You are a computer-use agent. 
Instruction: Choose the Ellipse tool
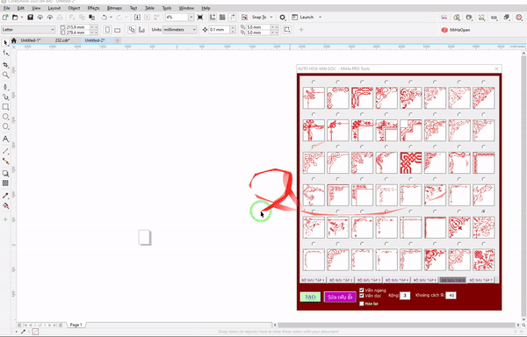coord(5,117)
